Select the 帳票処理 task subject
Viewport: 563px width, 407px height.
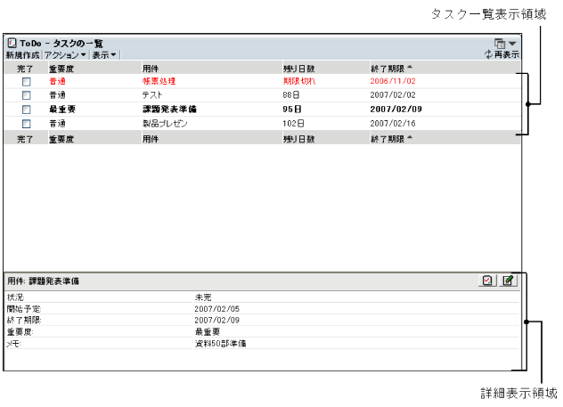pos(159,81)
